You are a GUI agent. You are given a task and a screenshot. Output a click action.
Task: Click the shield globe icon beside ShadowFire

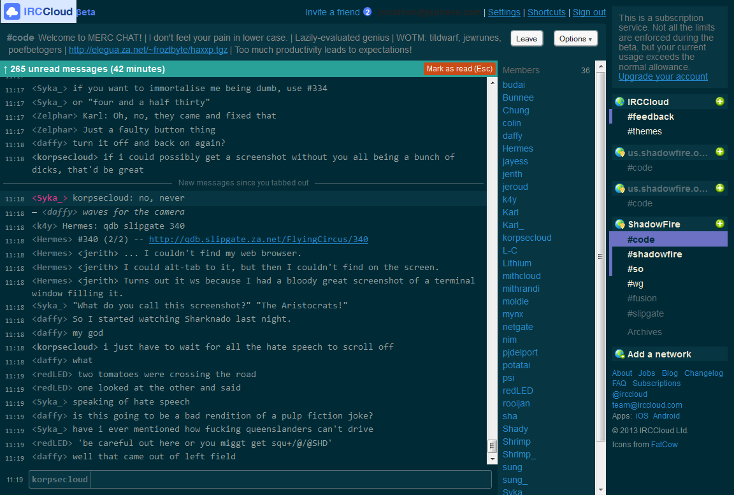[x=619, y=224]
